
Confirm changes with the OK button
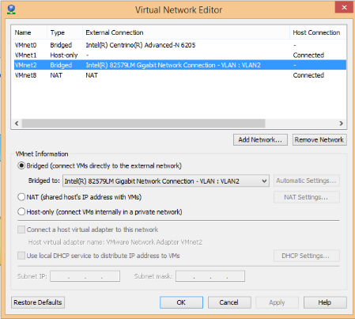[x=181, y=302]
